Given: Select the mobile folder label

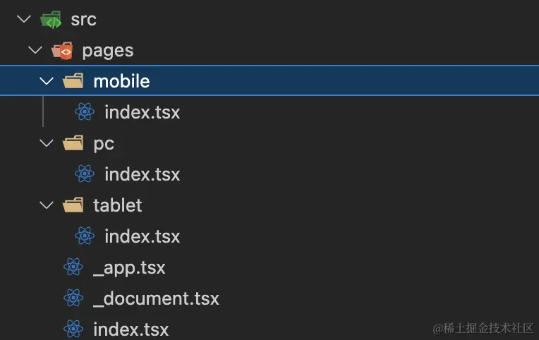Looking at the screenshot, I should [x=121, y=81].
